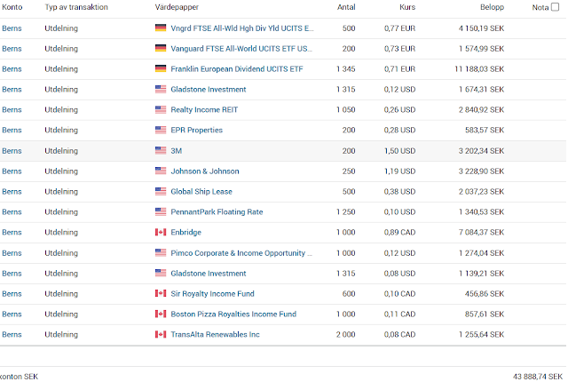Select the amount 583,57 SEK

tap(485, 130)
